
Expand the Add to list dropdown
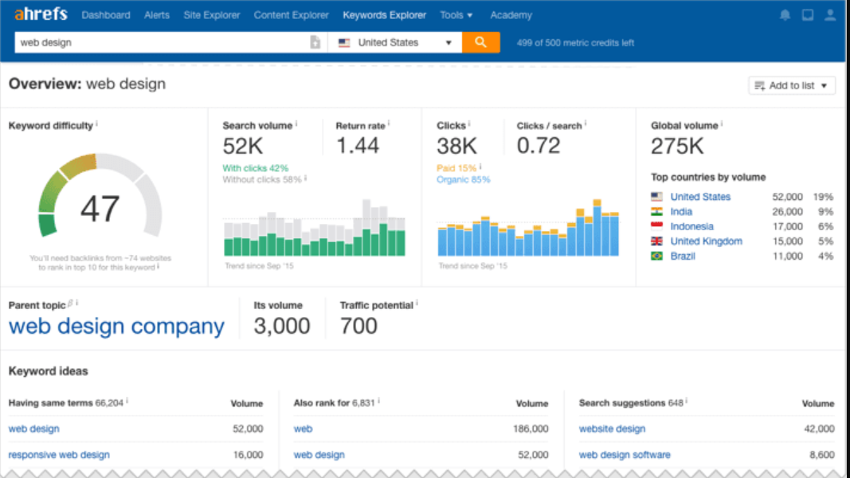tap(791, 85)
